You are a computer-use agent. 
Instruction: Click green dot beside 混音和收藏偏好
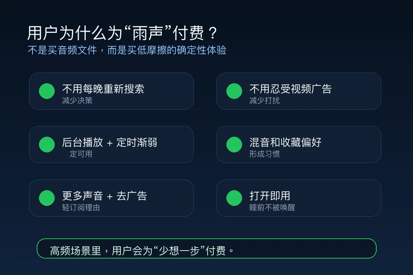pyautogui.click(x=234, y=144)
